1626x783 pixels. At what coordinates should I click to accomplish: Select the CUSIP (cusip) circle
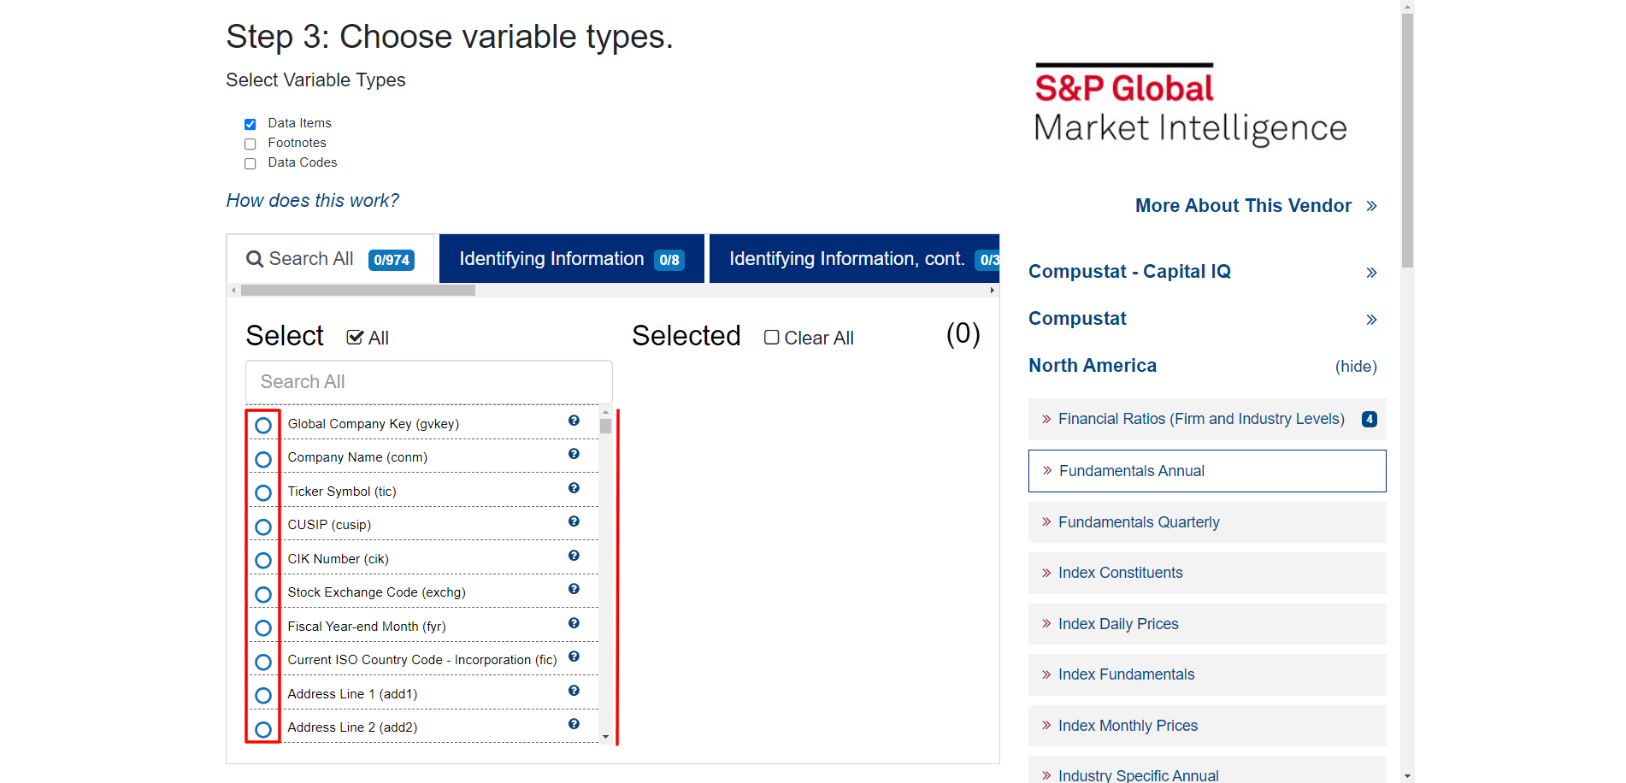click(x=263, y=527)
